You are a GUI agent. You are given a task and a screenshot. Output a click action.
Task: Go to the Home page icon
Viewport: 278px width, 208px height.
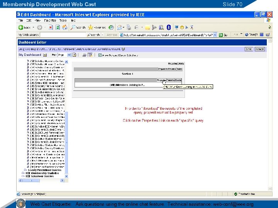(65, 27)
